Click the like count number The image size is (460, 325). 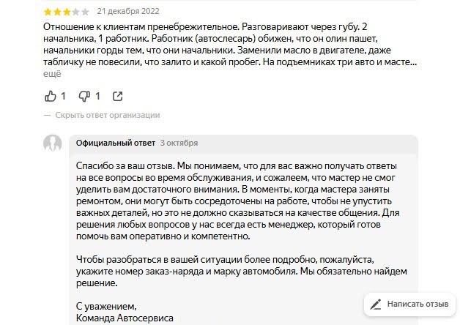63,96
